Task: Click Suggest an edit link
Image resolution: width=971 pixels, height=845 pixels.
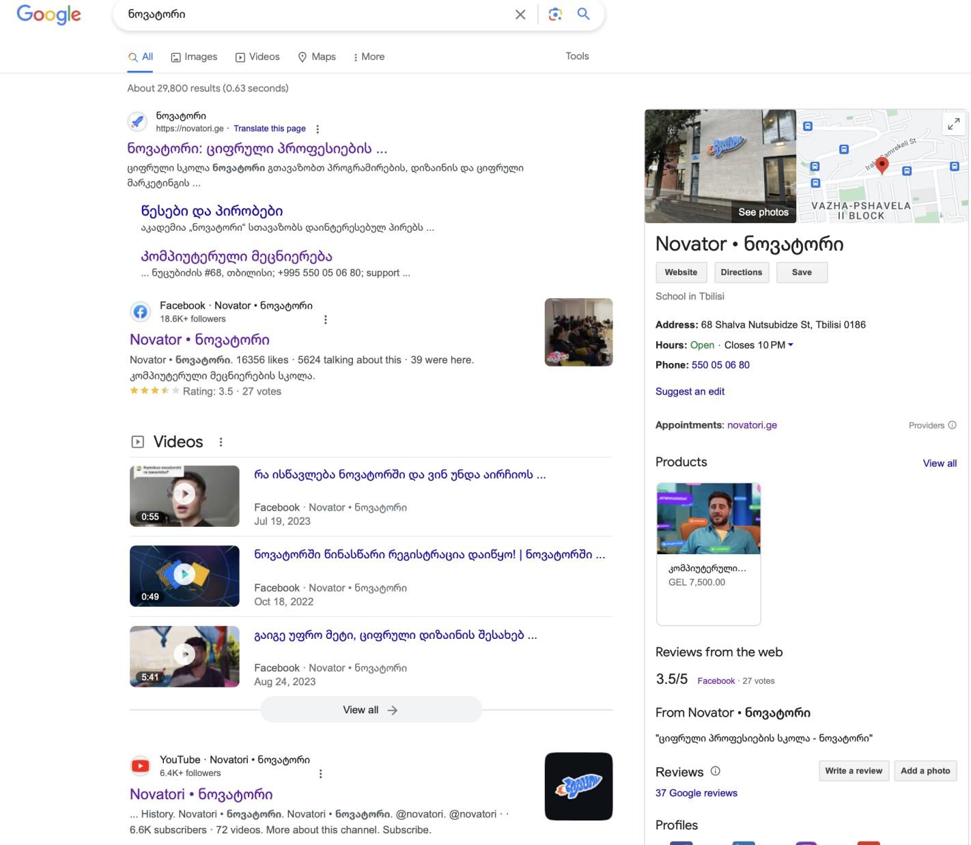Action: pyautogui.click(x=690, y=392)
